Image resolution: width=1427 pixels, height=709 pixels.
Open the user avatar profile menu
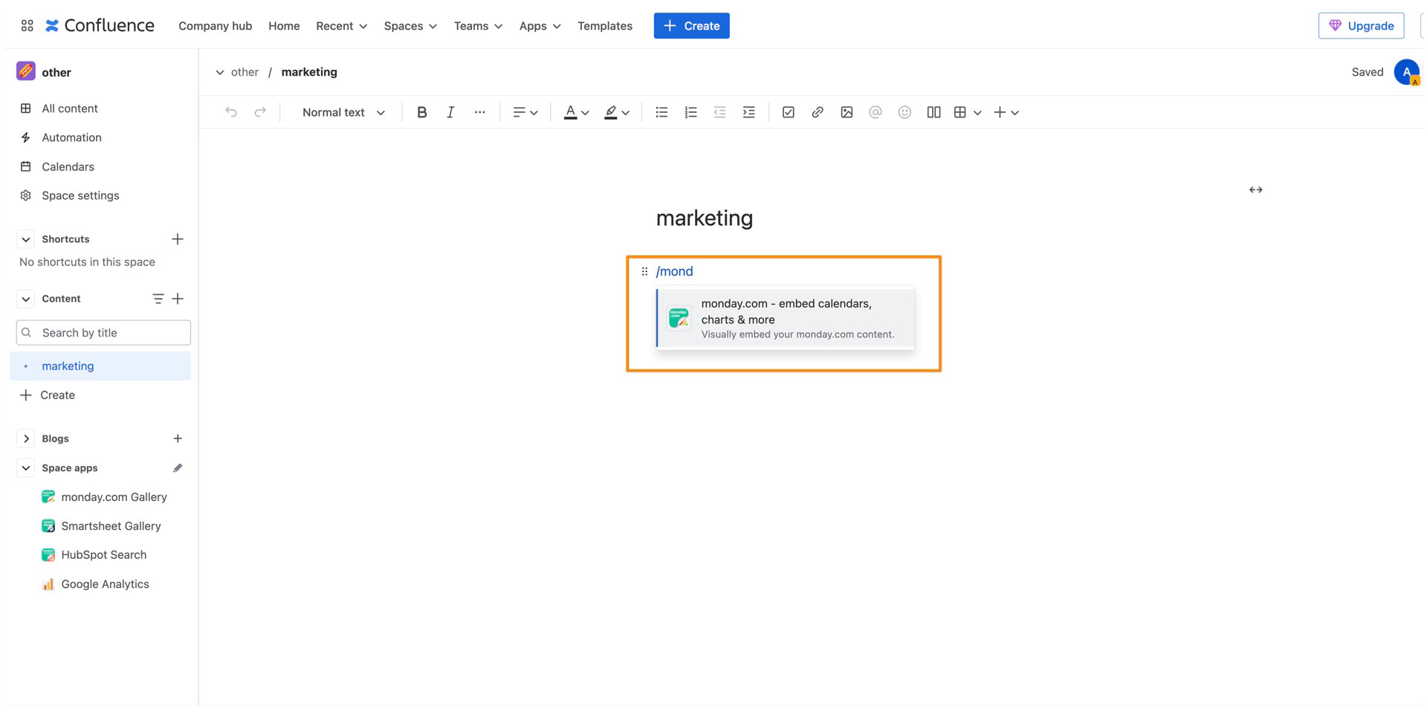click(1406, 72)
